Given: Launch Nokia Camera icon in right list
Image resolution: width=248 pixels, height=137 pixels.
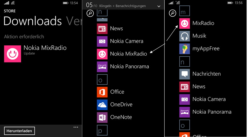Looking at the screenshot, I should pyautogui.click(x=185, y=99).
